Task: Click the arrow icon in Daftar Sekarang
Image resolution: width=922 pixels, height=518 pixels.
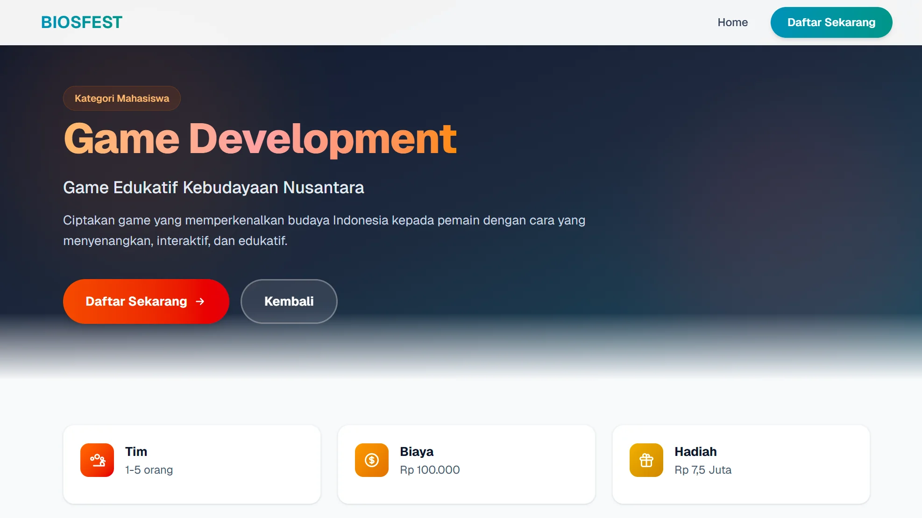Action: (x=200, y=301)
